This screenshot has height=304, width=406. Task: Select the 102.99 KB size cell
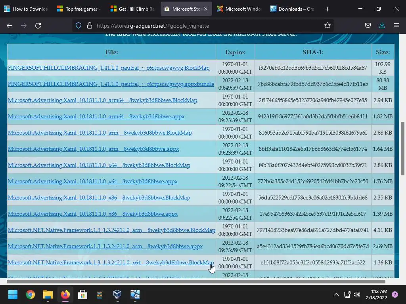coord(383,68)
